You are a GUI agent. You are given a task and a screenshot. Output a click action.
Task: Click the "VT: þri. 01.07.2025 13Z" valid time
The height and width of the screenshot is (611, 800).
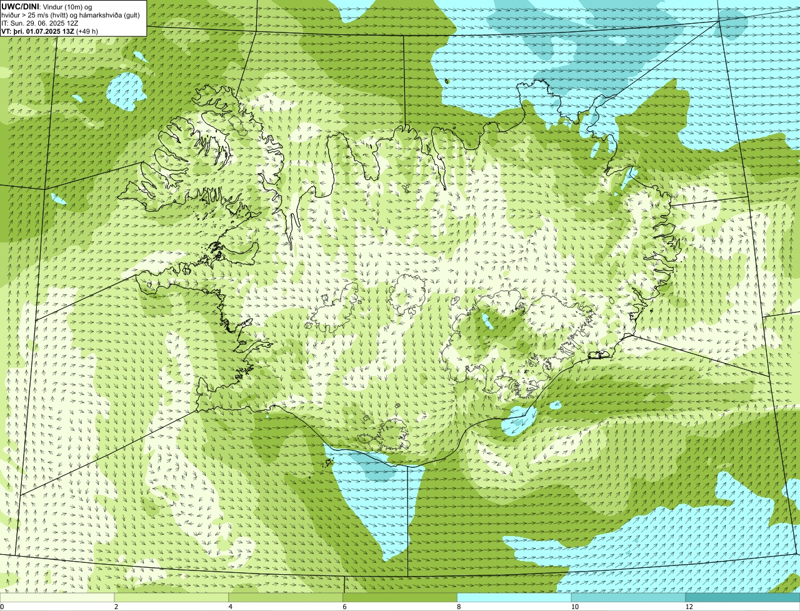click(x=38, y=31)
